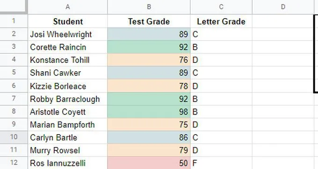Select row 1 header
This screenshot has width=318, height=169.
coord(14,21)
